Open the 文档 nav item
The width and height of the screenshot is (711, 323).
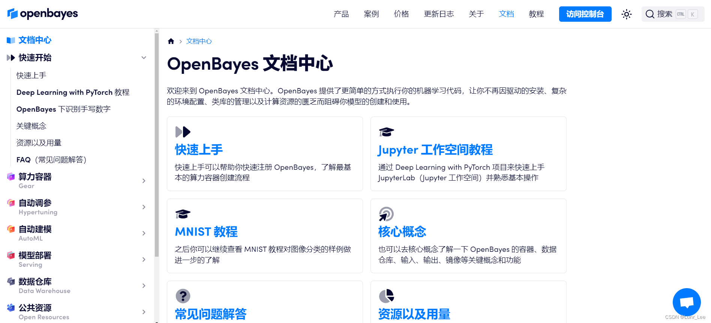coord(506,14)
